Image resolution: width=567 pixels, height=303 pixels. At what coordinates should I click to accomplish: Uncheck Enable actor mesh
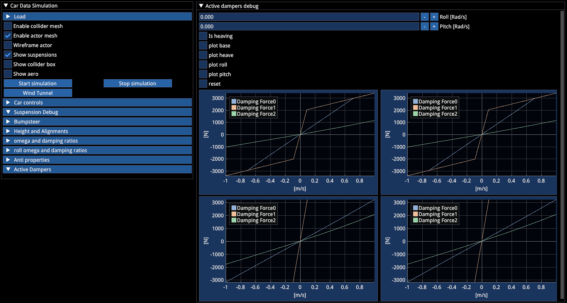click(8, 35)
